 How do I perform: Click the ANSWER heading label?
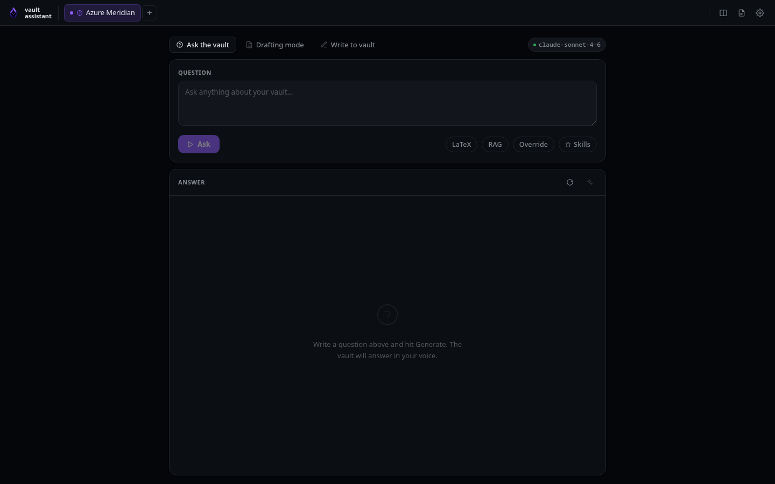coord(192,182)
